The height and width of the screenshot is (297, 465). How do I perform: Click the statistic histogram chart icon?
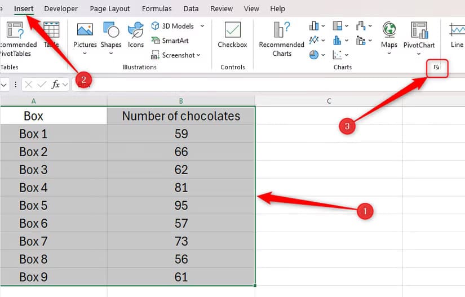[337, 40]
